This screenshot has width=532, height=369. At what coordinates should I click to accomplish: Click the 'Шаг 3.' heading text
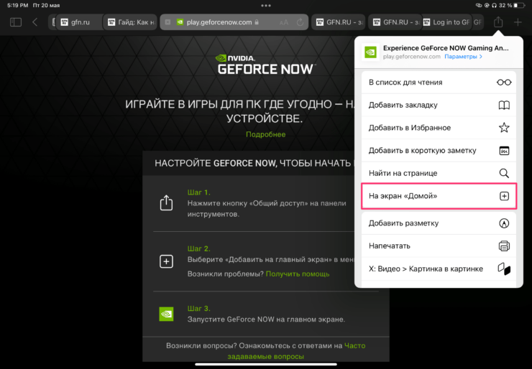tap(199, 309)
